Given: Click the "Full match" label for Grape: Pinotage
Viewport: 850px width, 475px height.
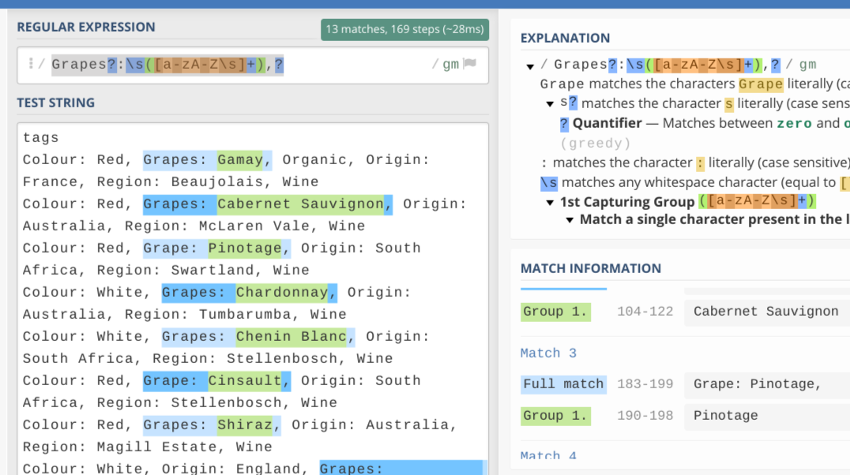Looking at the screenshot, I should click(563, 384).
